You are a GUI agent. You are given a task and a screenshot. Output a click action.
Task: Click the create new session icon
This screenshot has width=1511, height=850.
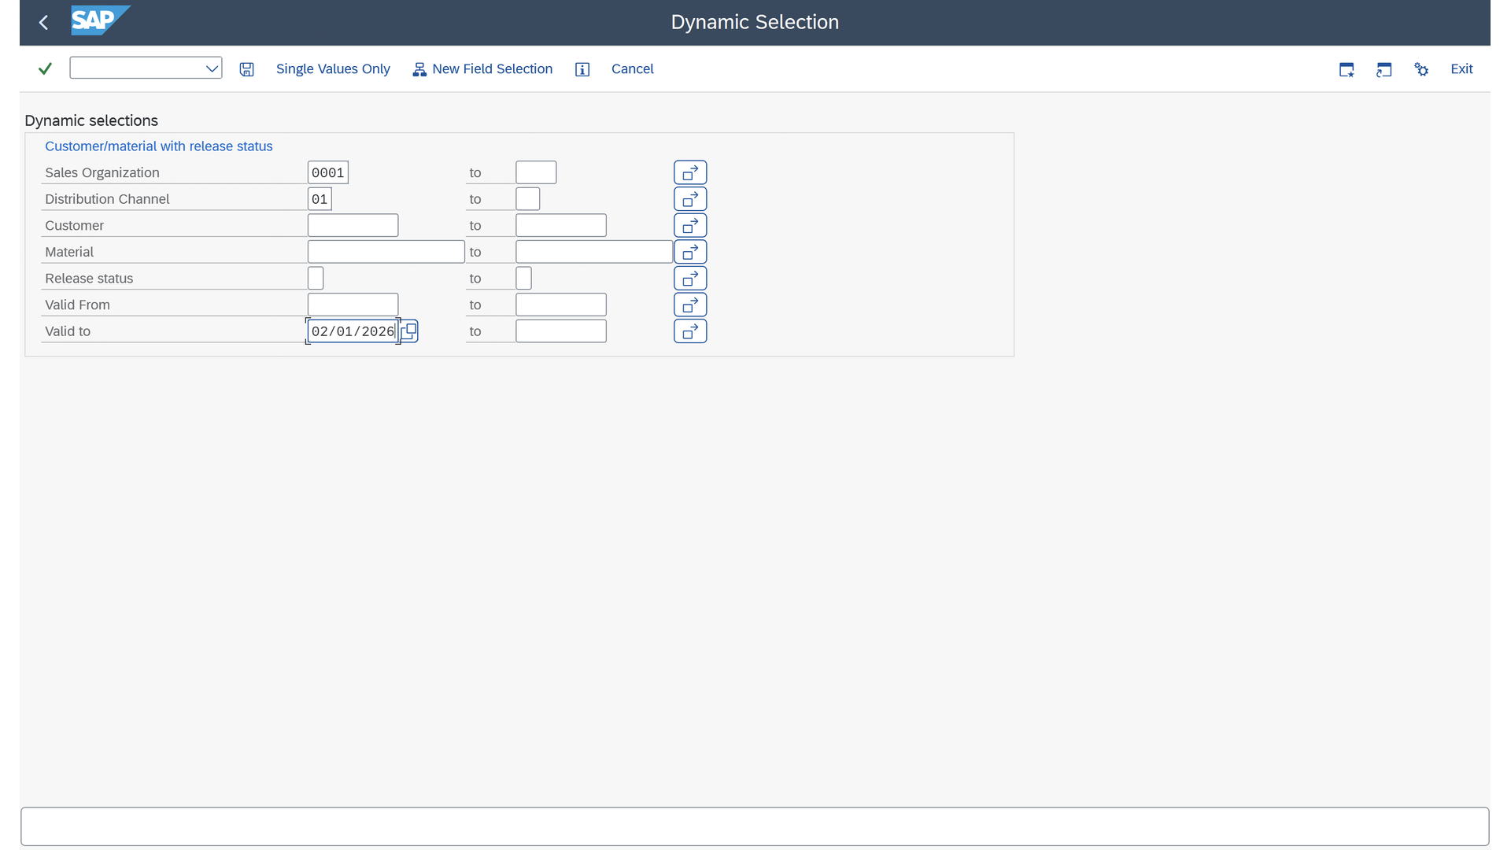click(1347, 69)
